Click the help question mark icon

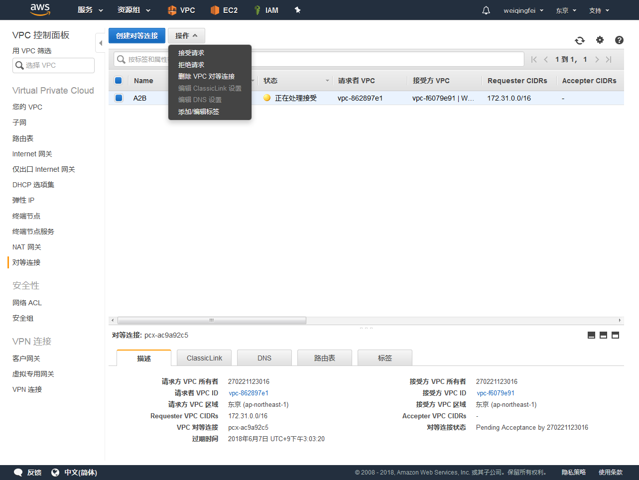click(x=619, y=40)
